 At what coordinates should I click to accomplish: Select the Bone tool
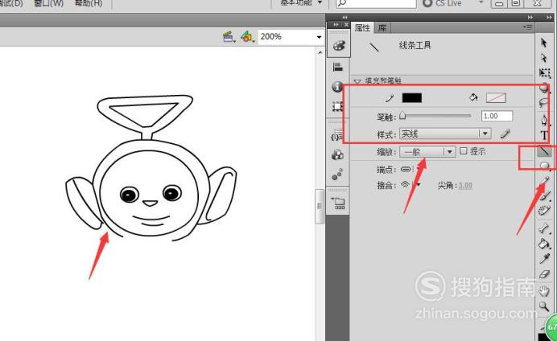click(x=544, y=228)
